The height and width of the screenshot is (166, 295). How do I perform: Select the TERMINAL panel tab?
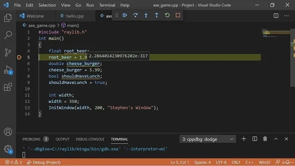click(119, 139)
